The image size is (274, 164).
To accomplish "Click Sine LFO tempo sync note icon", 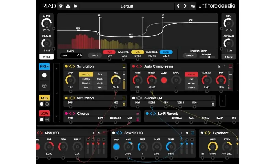I will pos(98,133).
